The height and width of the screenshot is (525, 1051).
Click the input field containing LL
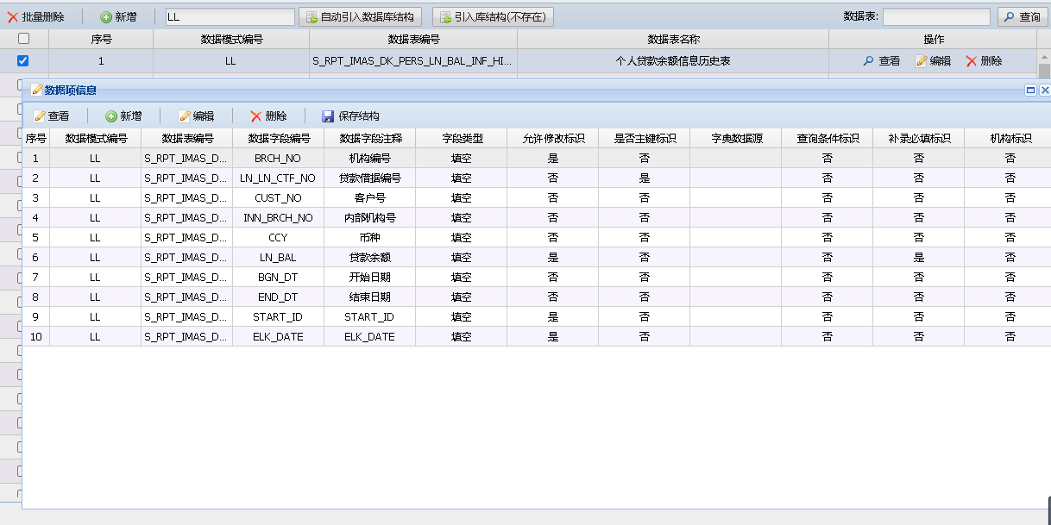(229, 17)
